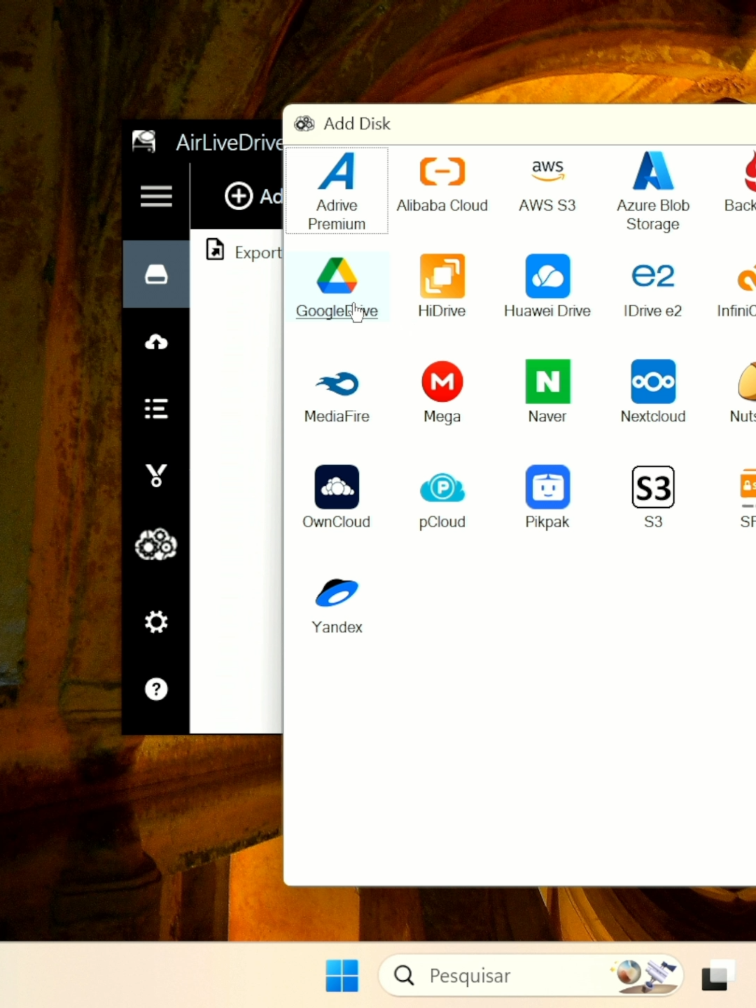Image resolution: width=756 pixels, height=1008 pixels.
Task: Select Adrive Premium cloud provider
Action: (337, 191)
